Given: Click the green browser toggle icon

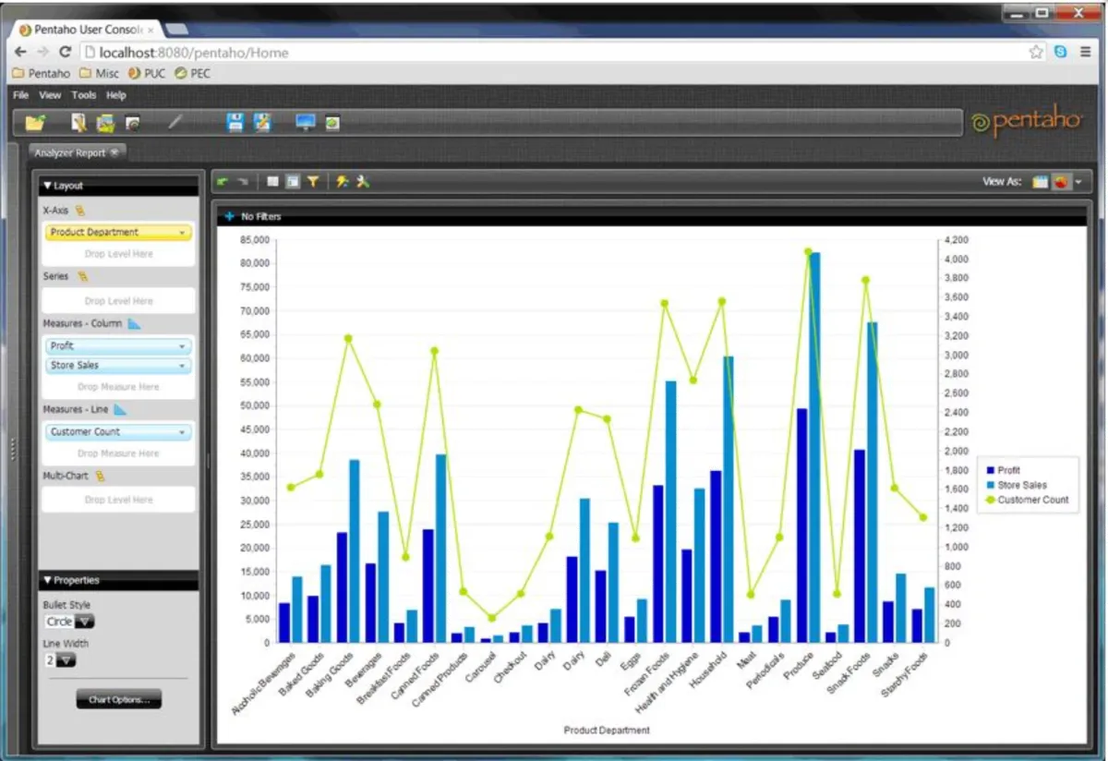Looking at the screenshot, I should click(x=332, y=123).
